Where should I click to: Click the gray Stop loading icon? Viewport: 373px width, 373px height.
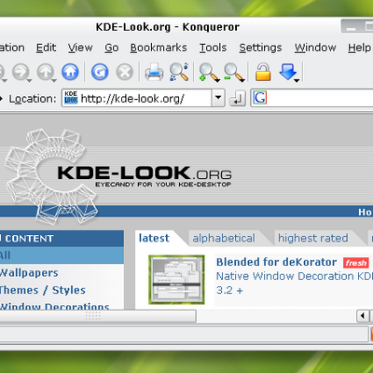(125, 72)
